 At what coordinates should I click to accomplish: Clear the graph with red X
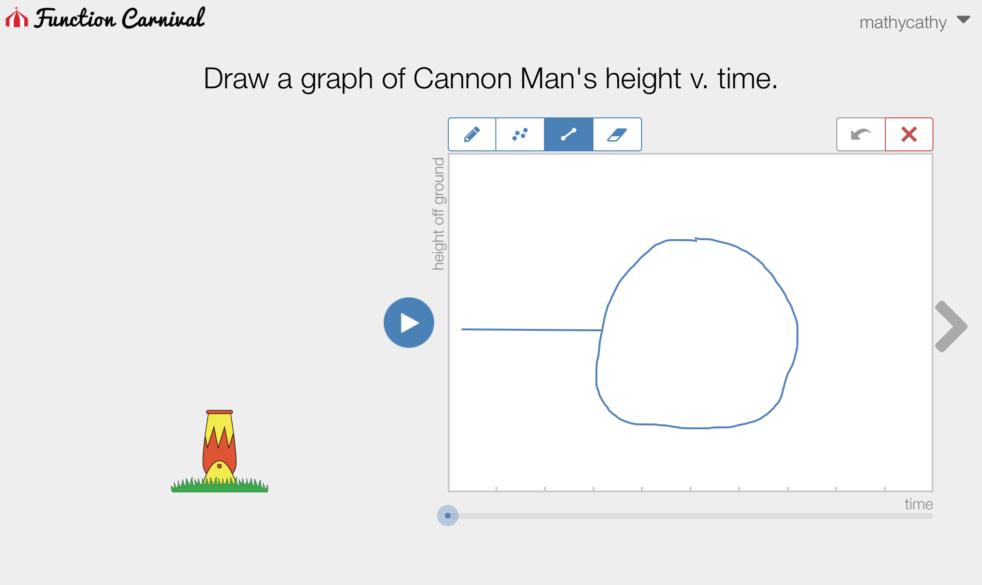coord(909,134)
